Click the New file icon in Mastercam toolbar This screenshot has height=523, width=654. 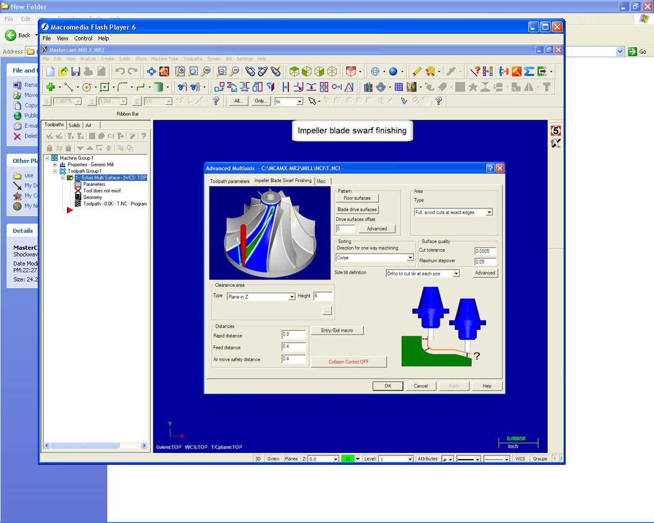pyautogui.click(x=50, y=72)
